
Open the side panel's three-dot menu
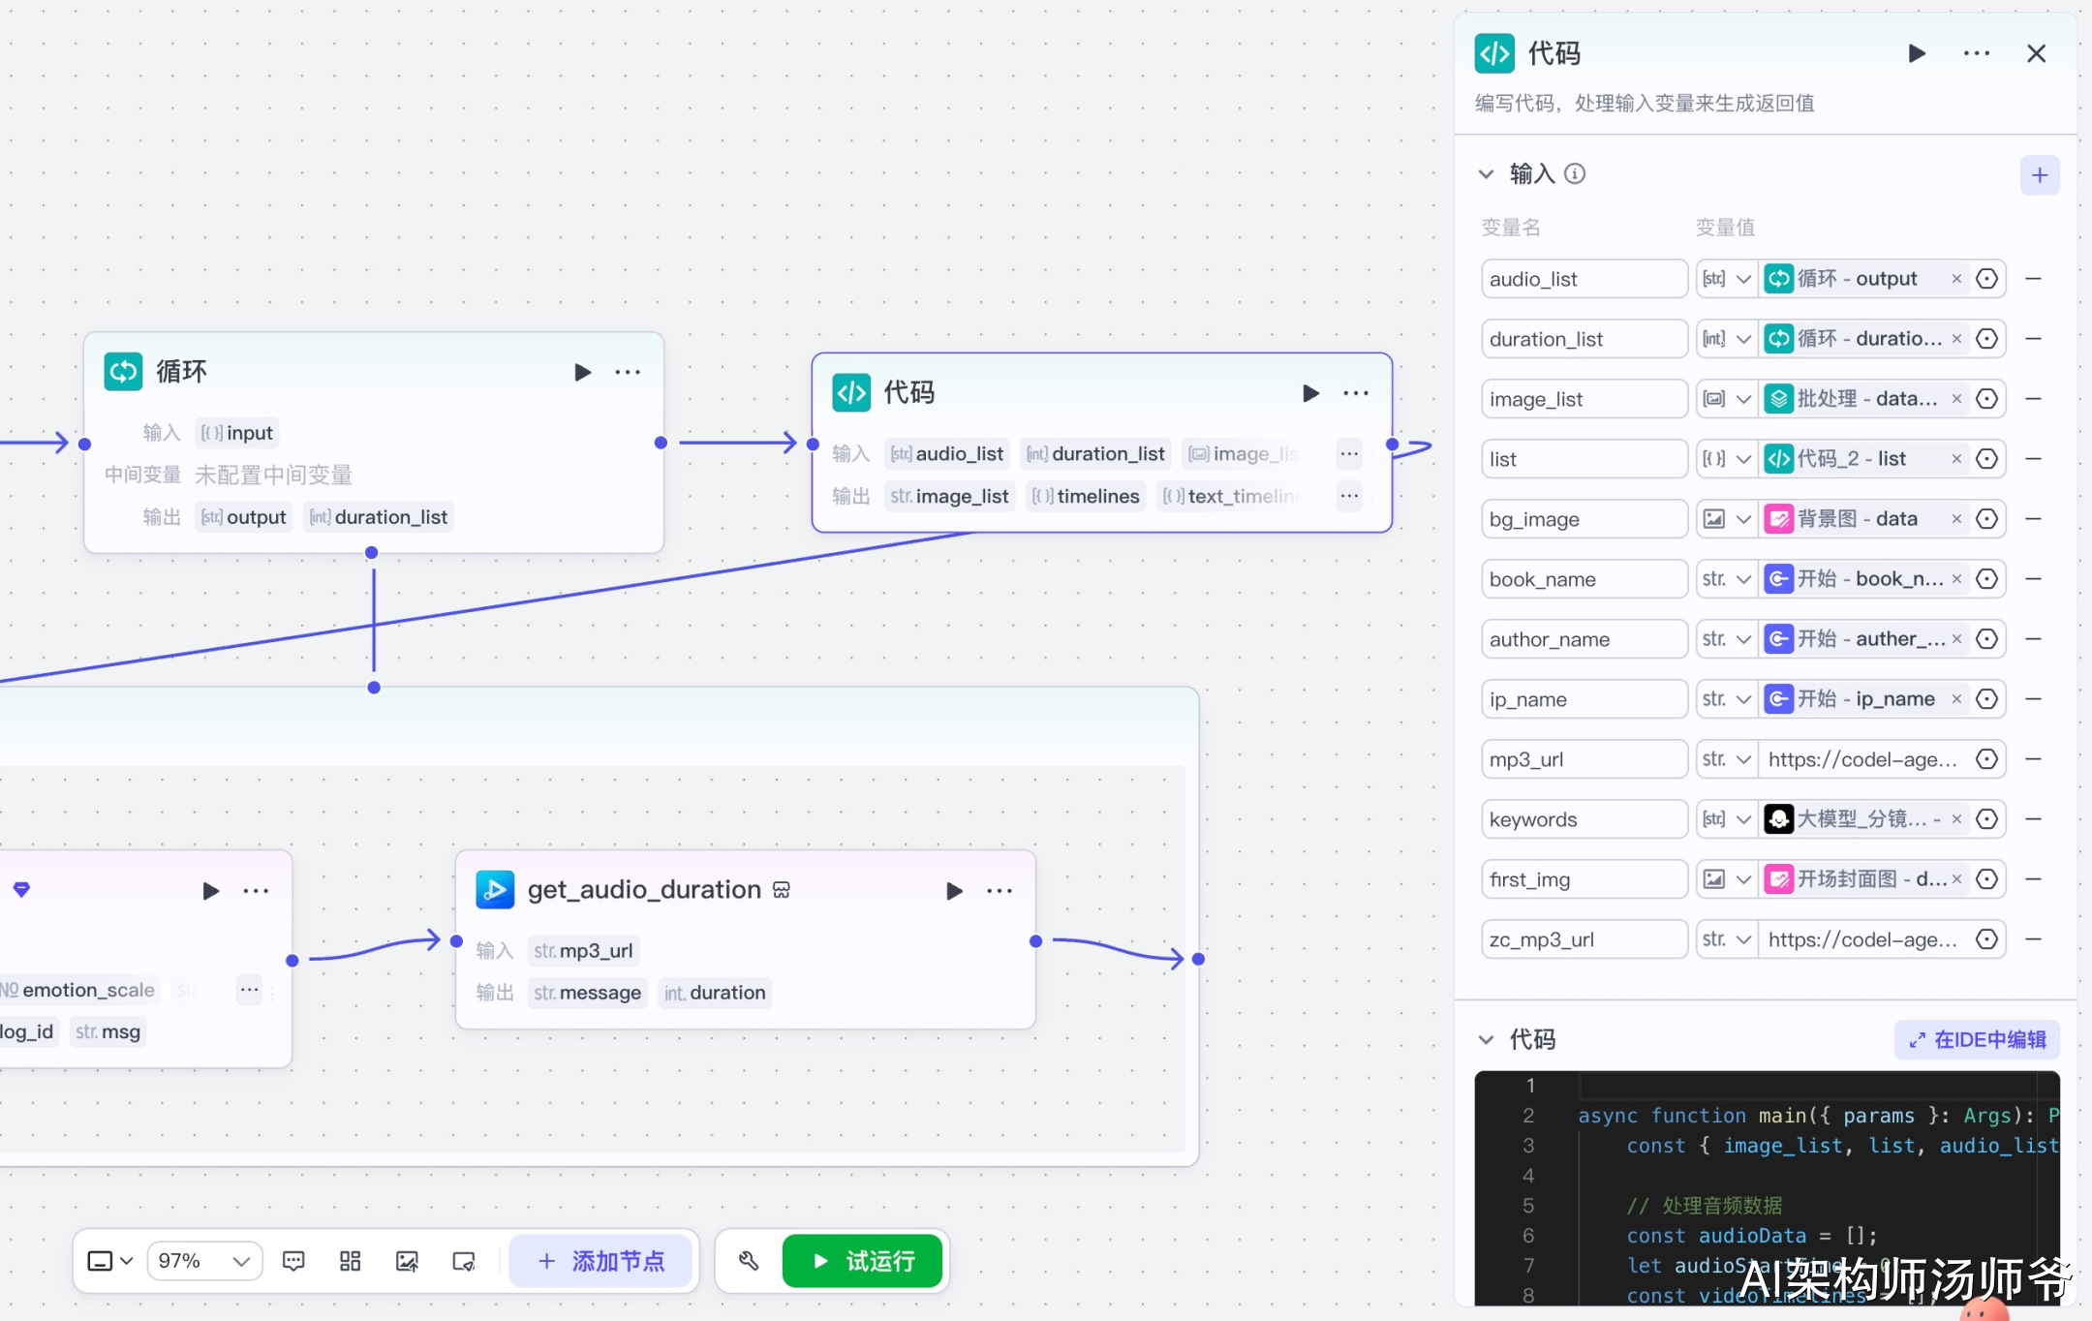click(x=1976, y=53)
